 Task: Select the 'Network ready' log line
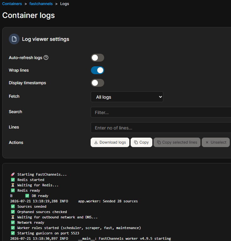27,222
